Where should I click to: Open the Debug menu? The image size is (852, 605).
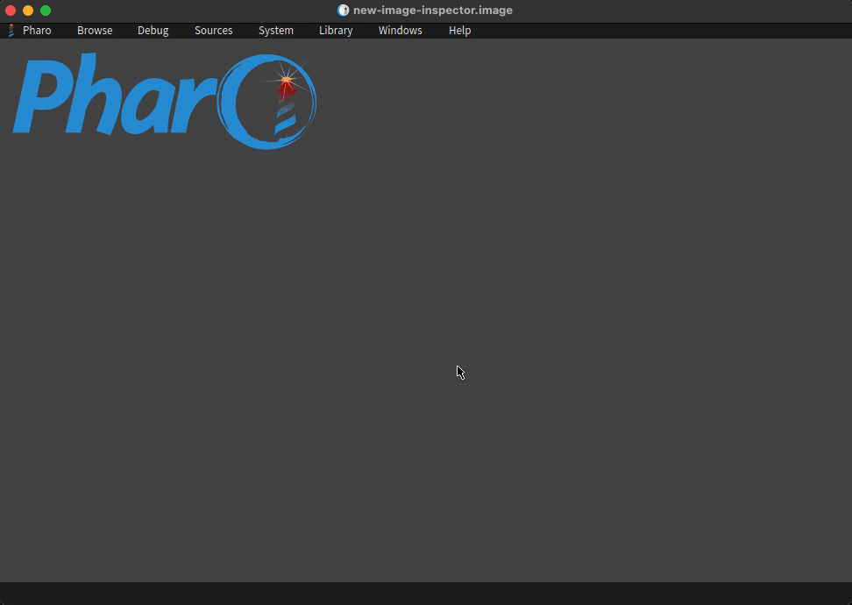tap(153, 31)
